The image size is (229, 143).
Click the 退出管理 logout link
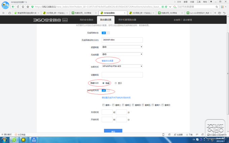[x=187, y=20]
